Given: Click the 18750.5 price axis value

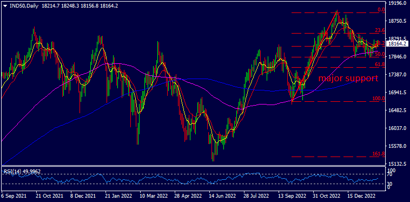Looking at the screenshot, I should click(397, 21).
